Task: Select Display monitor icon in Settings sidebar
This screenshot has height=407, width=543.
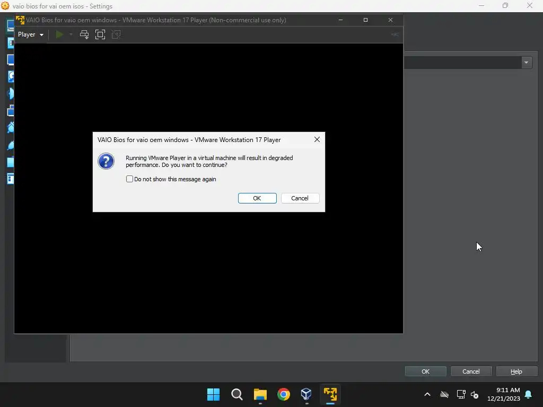Action: [x=11, y=60]
